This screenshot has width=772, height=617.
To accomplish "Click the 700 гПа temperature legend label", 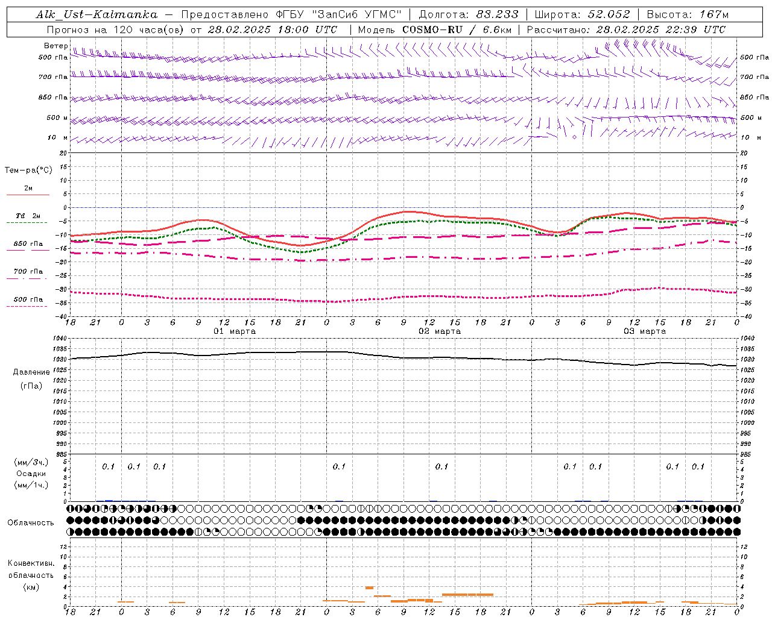I will click(28, 272).
